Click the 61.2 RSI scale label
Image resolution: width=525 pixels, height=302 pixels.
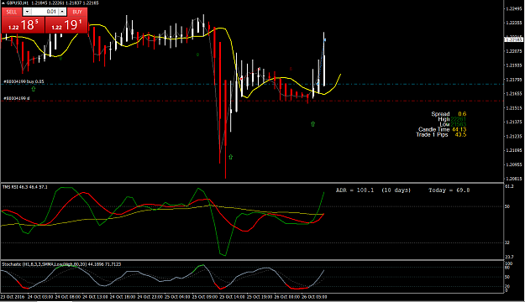509,186
